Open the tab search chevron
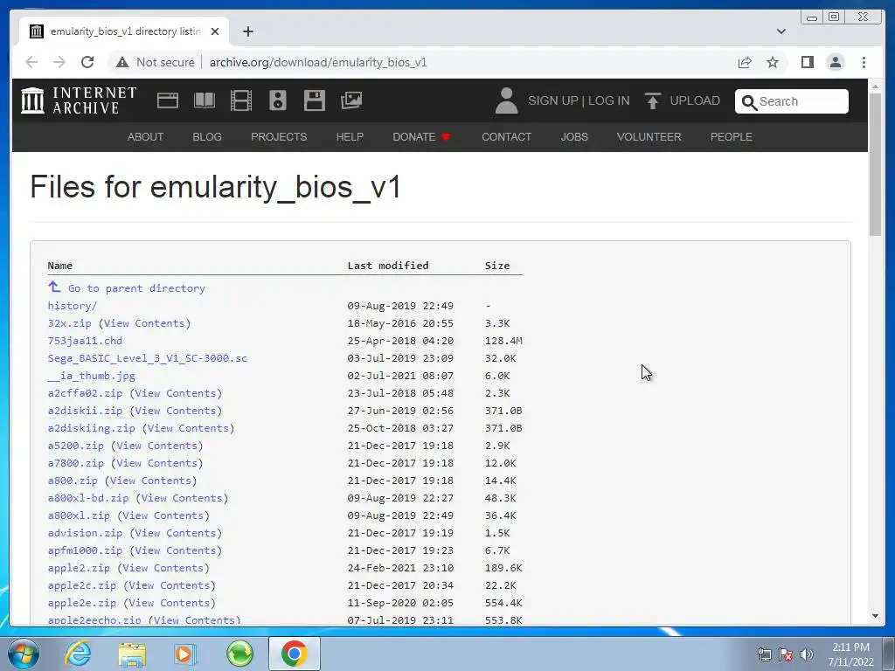895x671 pixels. tap(781, 31)
